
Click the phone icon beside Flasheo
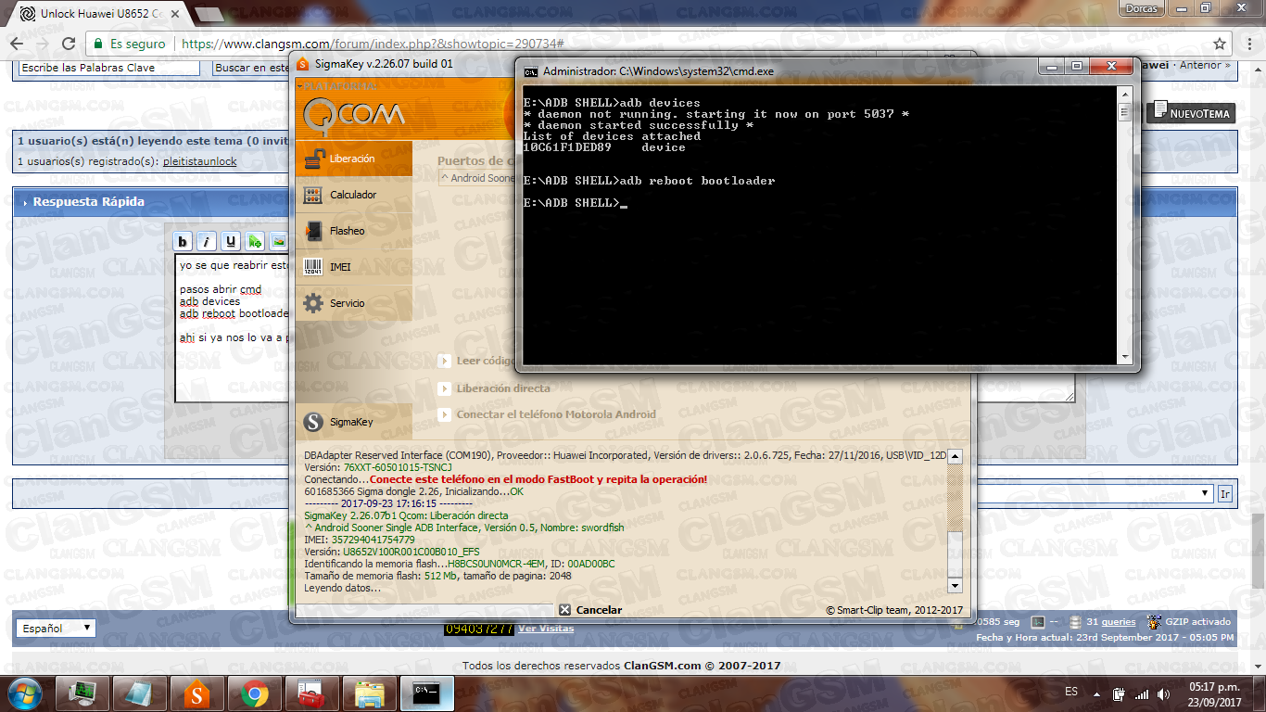point(313,231)
